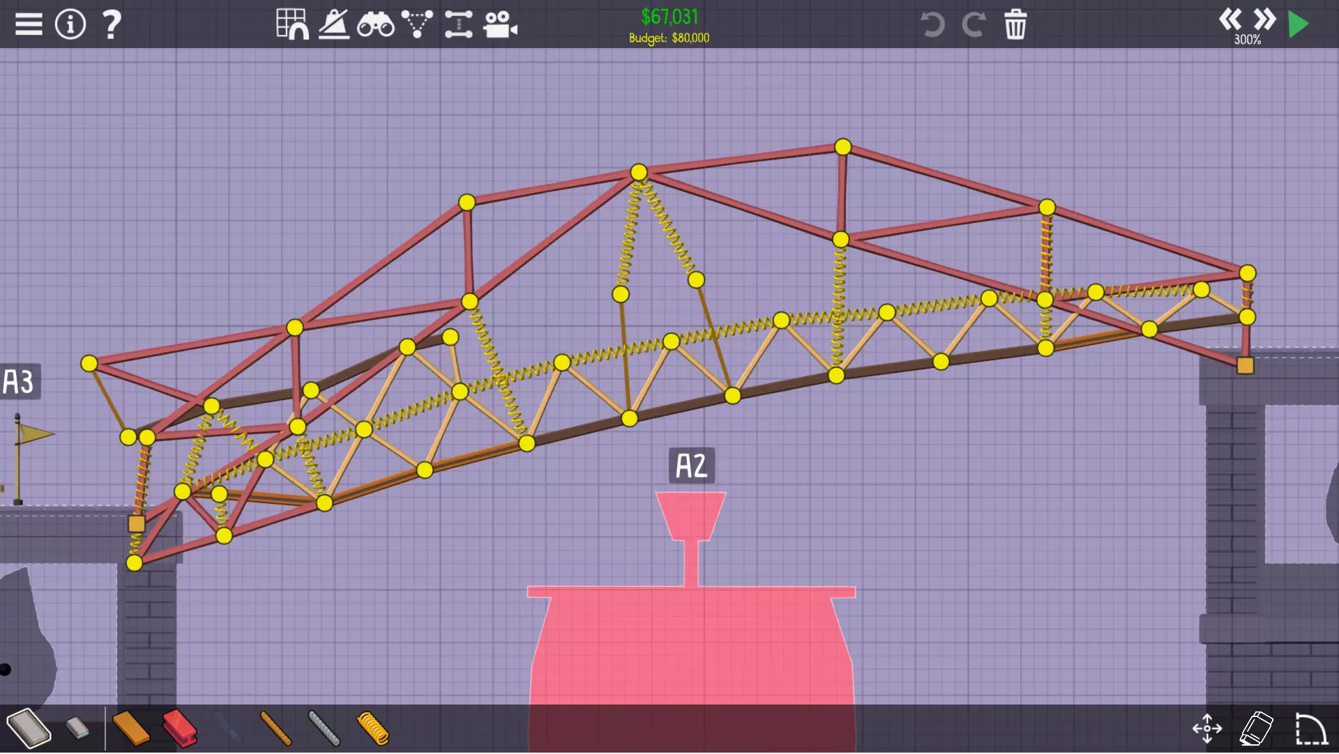Open the help question mark
The image size is (1339, 754).
112,24
